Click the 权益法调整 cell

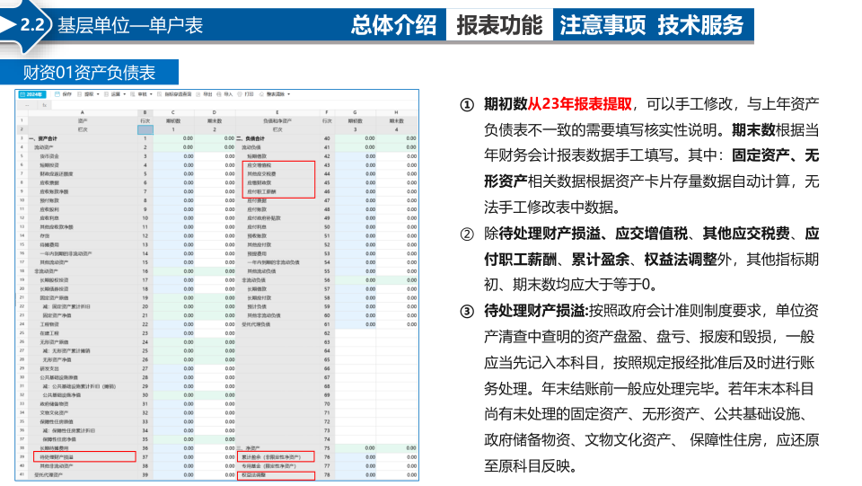[x=276, y=475]
